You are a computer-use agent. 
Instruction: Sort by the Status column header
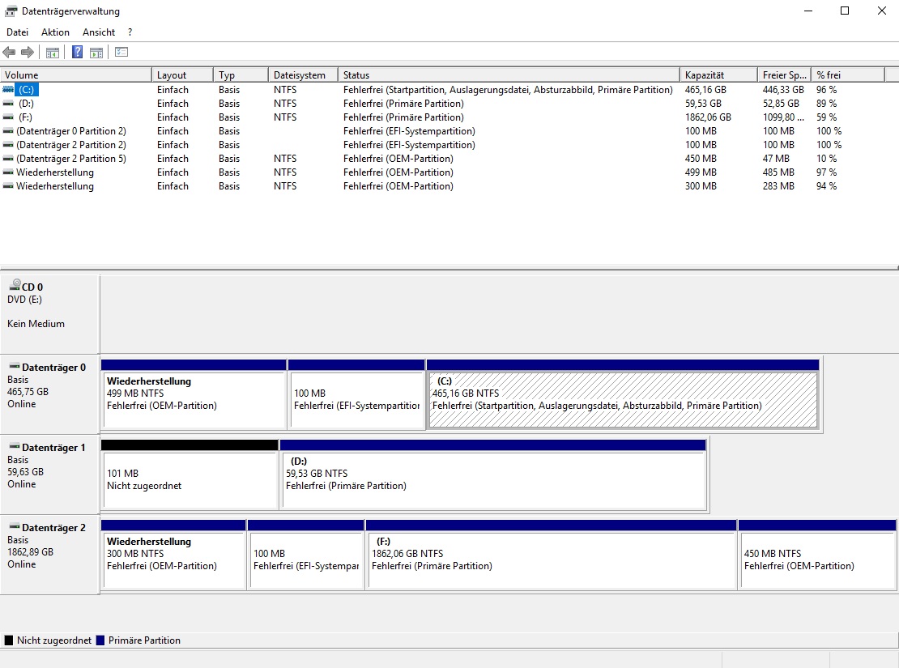[x=509, y=75]
